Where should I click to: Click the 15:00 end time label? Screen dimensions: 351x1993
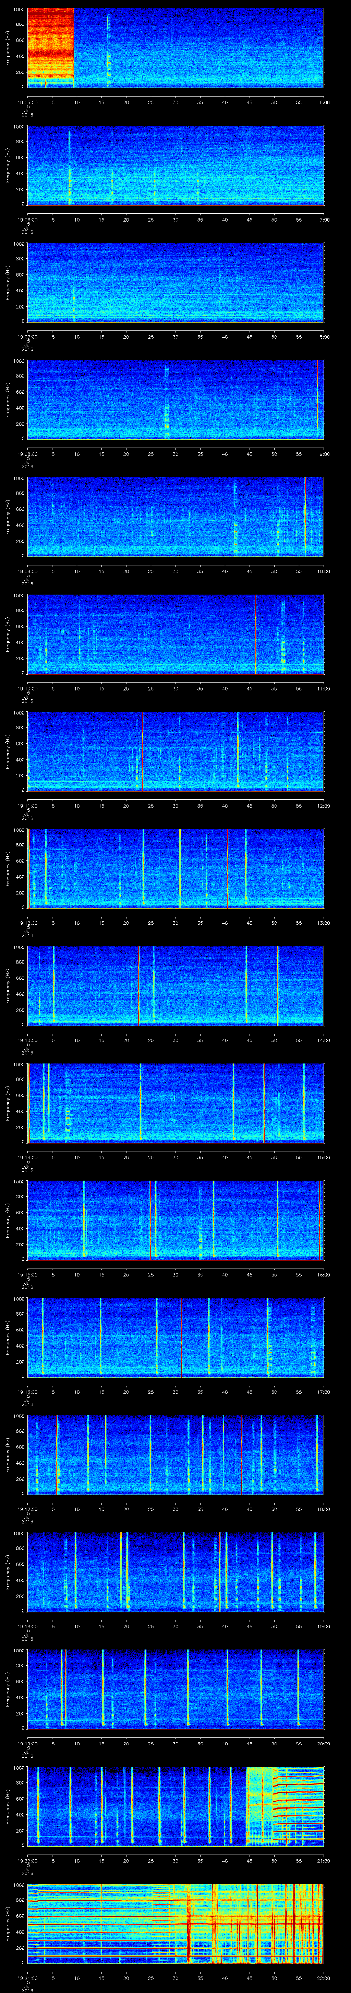click(323, 1157)
